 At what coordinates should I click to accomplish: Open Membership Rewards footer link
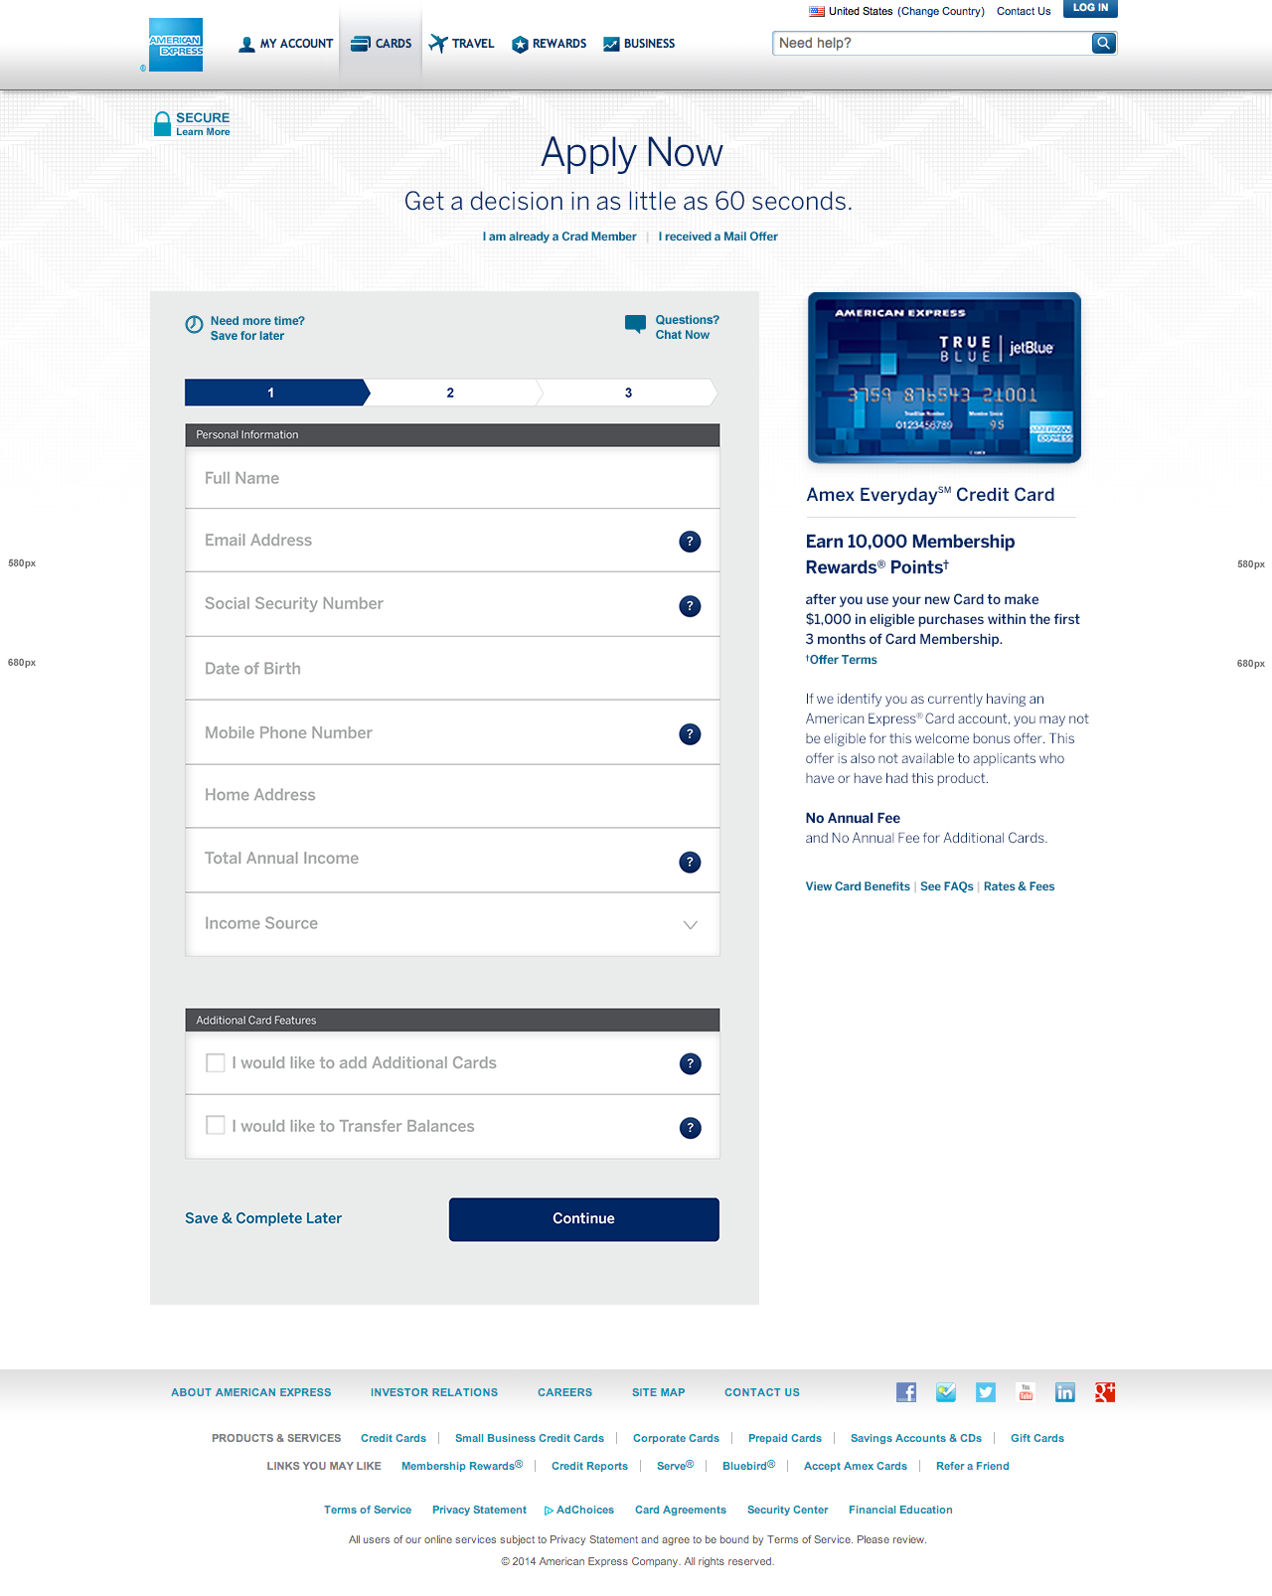(462, 1466)
